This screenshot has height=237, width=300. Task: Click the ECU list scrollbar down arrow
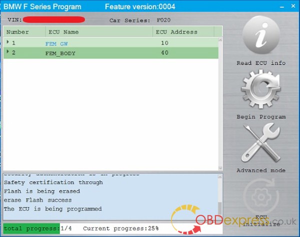point(220,168)
